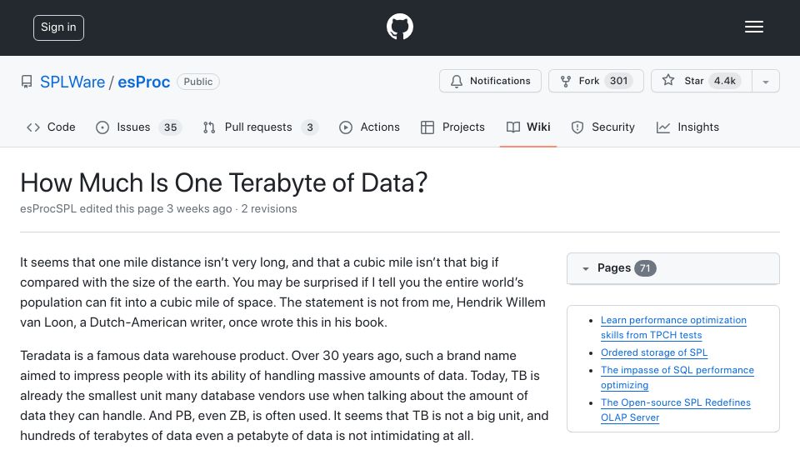Switch to the Issues tab
800x450 pixels.
coord(138,127)
